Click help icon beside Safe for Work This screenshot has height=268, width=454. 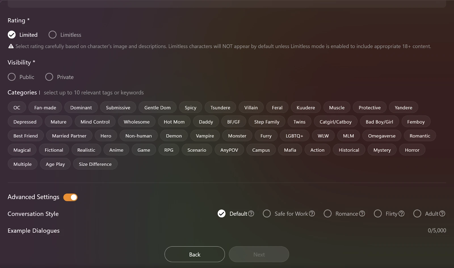pos(312,214)
